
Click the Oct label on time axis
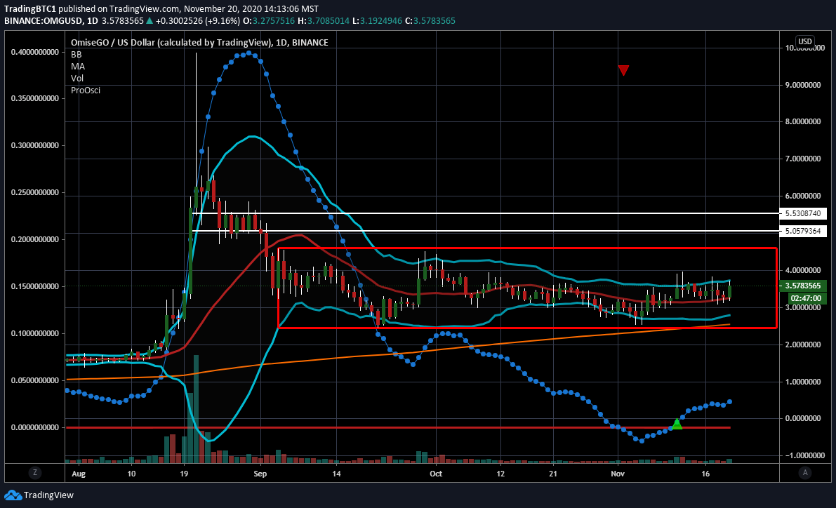436,474
